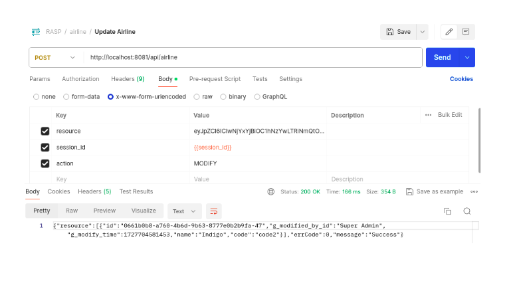509x287 pixels.
Task: Click the Update Airline request title
Action: (115, 32)
